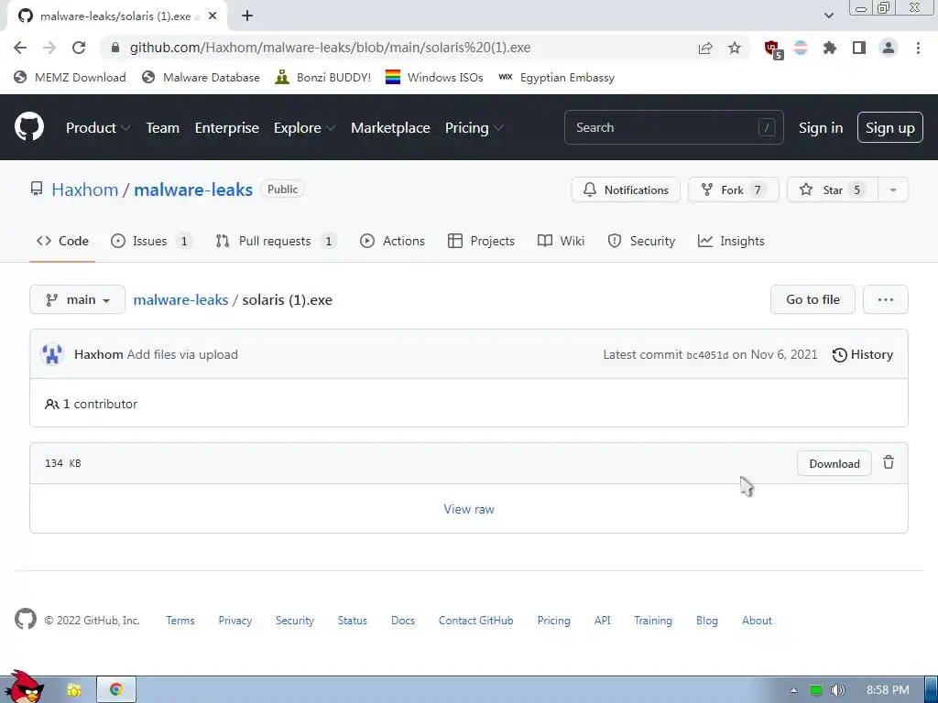
Task: Select the Code tab
Action: tap(62, 241)
